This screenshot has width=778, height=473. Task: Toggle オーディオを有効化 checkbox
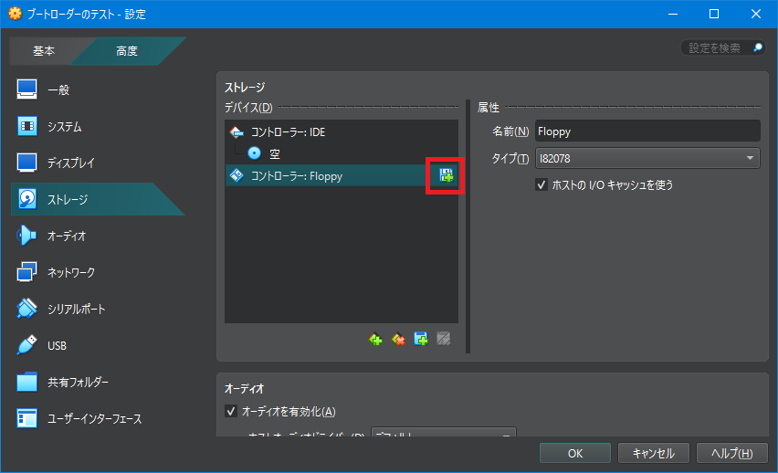[x=231, y=412]
